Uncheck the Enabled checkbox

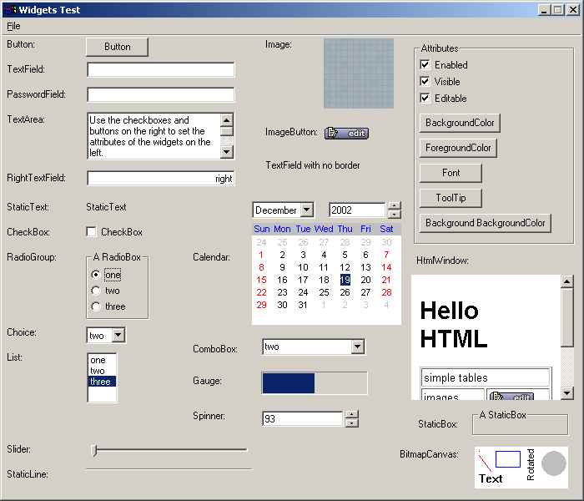coord(425,65)
